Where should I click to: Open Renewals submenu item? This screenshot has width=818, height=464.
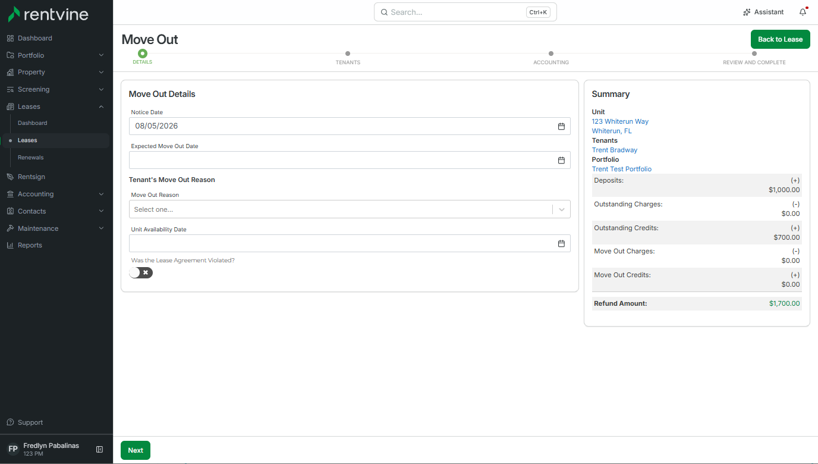pos(31,158)
